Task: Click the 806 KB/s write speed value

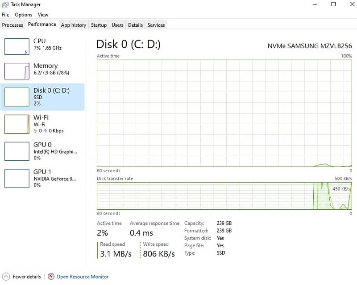Action: 159,254
